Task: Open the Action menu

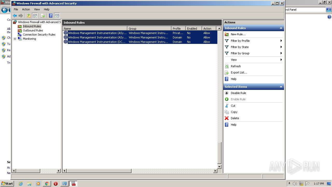Action: pos(26,9)
